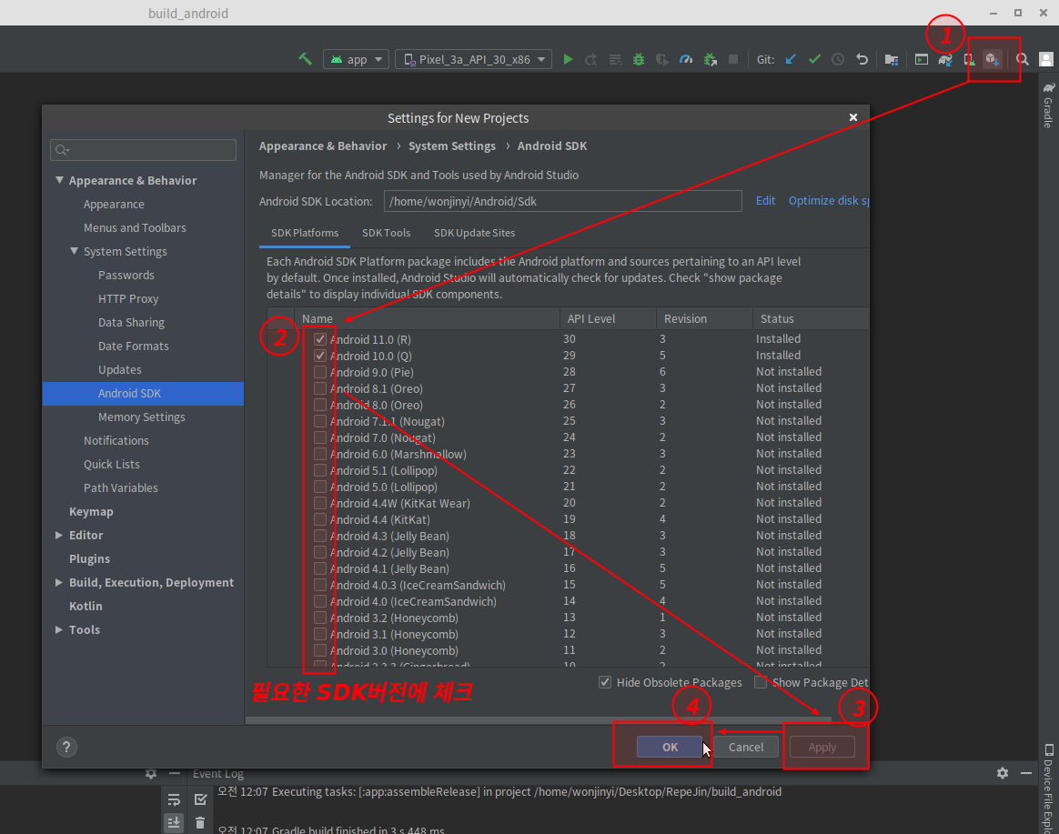
Task: Click Git Update Project blue arrow icon
Action: 791,59
